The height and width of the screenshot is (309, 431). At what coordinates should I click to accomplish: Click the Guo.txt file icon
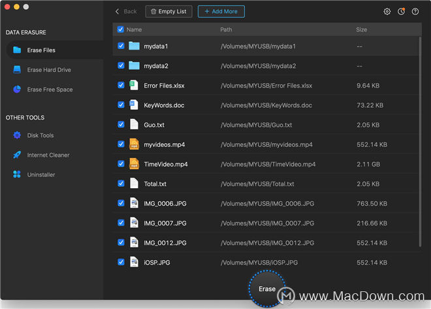[x=134, y=124]
